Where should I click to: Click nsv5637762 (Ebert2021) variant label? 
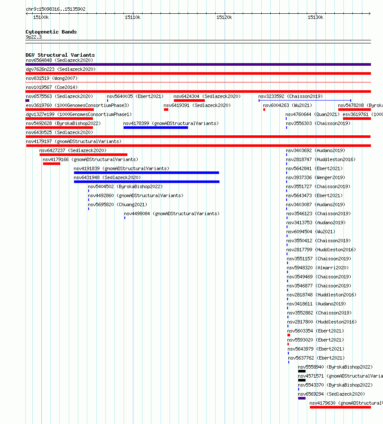[x=316, y=358]
